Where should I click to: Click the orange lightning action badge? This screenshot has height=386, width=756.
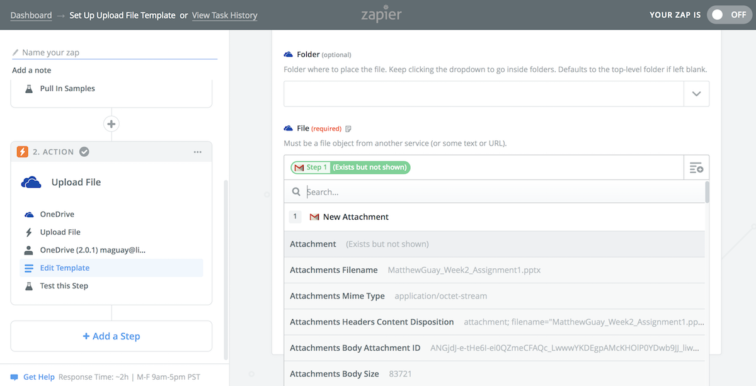tap(22, 152)
